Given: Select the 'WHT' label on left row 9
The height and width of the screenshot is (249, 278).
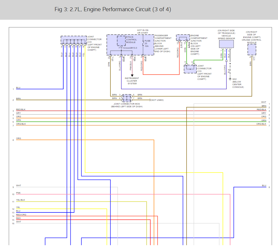Looking at the screenshot, I should [19, 186].
